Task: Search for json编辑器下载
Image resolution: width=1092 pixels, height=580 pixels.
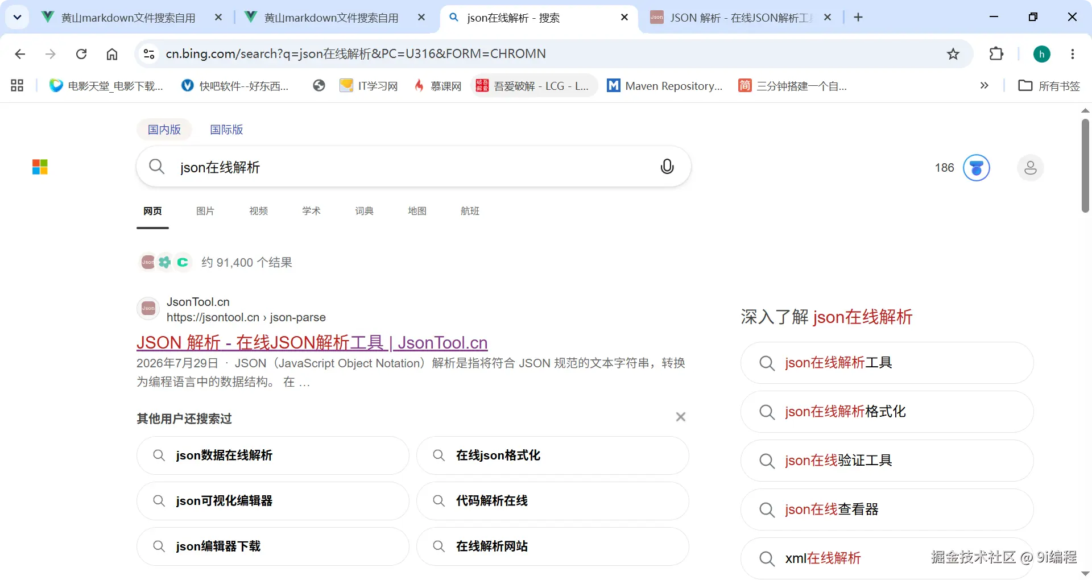Action: pyautogui.click(x=273, y=546)
